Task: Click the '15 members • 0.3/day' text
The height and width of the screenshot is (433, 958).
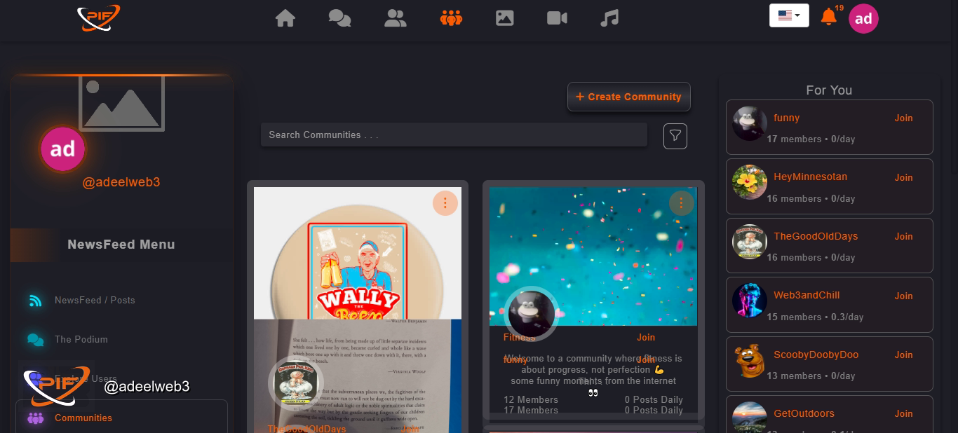Action: coord(815,317)
